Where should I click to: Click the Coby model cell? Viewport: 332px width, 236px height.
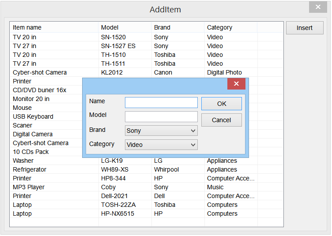click(108, 187)
